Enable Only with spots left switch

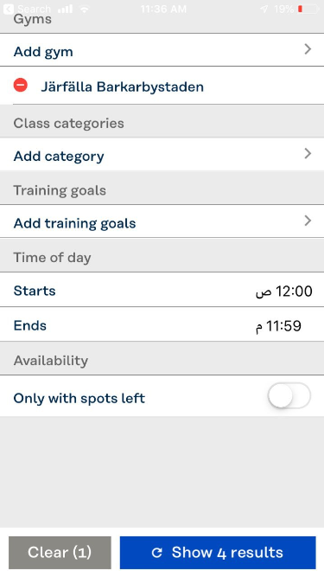click(289, 396)
